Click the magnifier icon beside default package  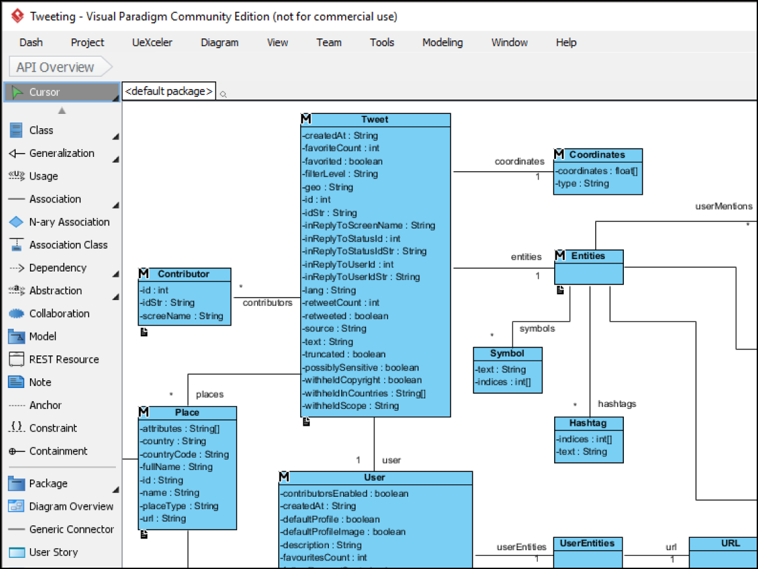[223, 94]
